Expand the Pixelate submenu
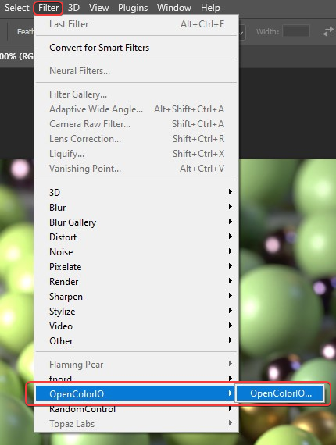The image size is (336, 445). [x=136, y=267]
